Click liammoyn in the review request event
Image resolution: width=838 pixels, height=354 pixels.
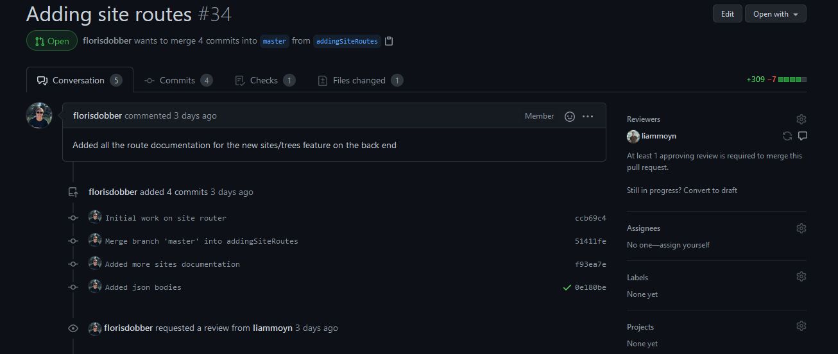[x=273, y=328]
